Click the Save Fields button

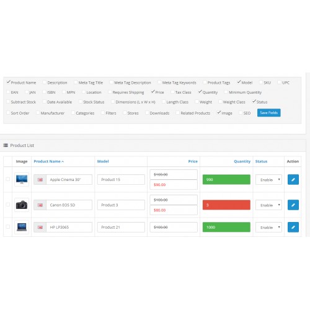pos(268,113)
